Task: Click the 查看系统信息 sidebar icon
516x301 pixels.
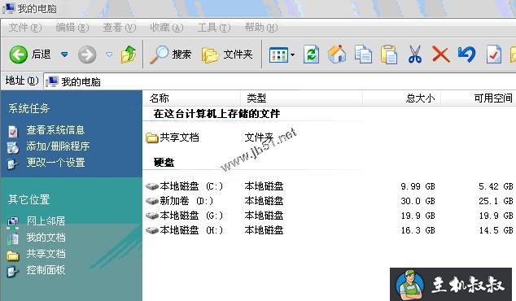Action: pos(13,131)
